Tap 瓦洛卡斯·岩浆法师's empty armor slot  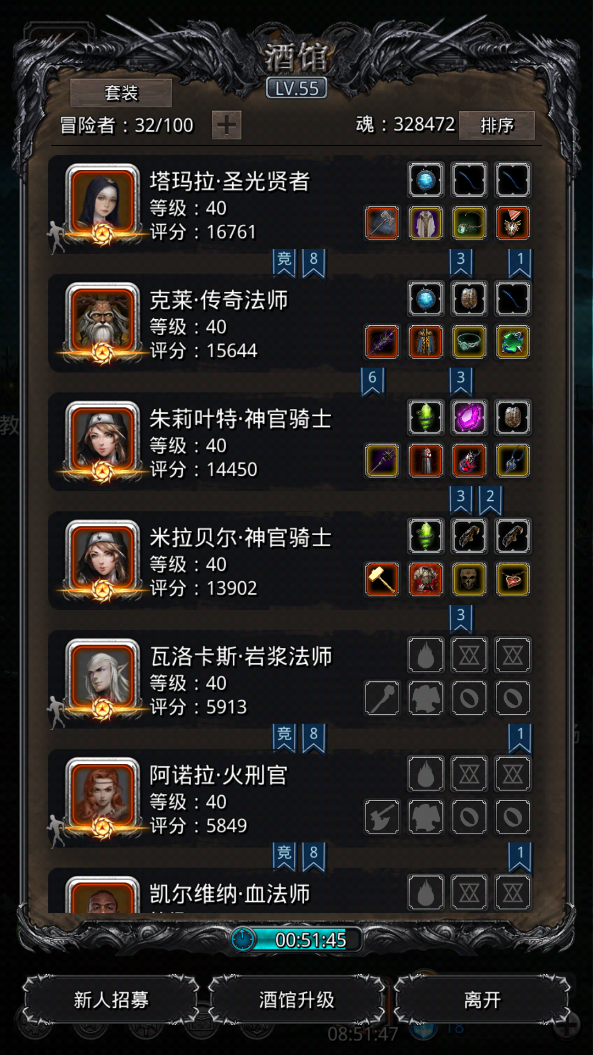[426, 698]
